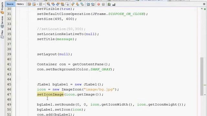Click the navigate Back icon in editor toolbar
Image resolution: width=207 pixels, height=116 pixels.
point(34,4)
